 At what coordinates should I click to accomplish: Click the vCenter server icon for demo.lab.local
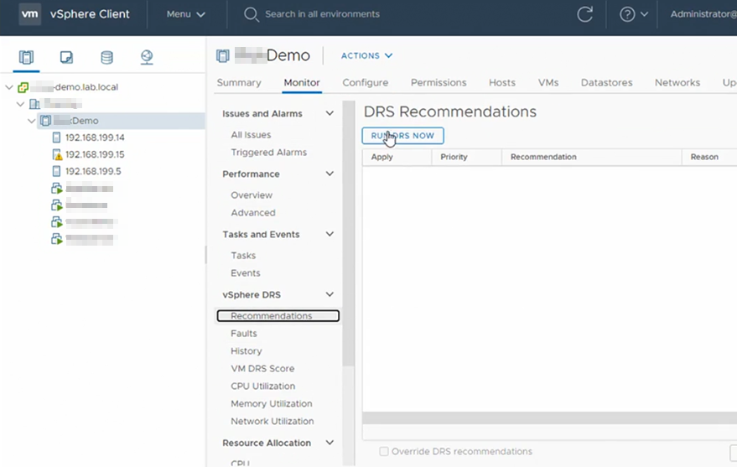click(x=23, y=87)
